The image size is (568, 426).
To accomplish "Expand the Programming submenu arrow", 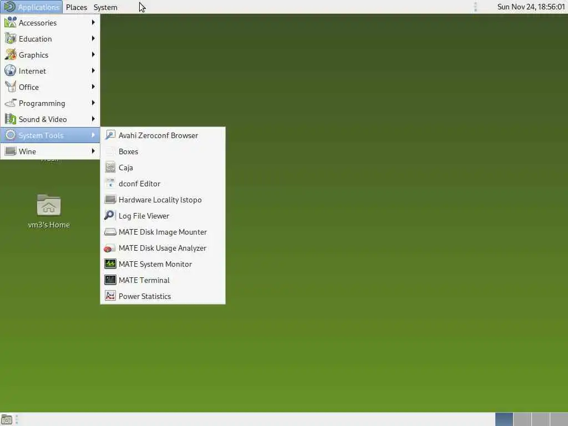I will coord(93,103).
